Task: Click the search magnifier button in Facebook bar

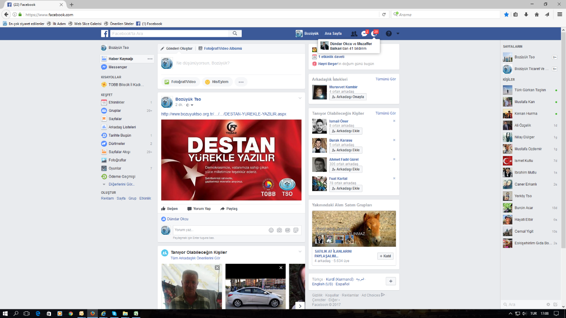Action: pyautogui.click(x=235, y=34)
